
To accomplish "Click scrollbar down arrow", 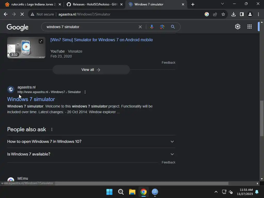I will point(262,179).
